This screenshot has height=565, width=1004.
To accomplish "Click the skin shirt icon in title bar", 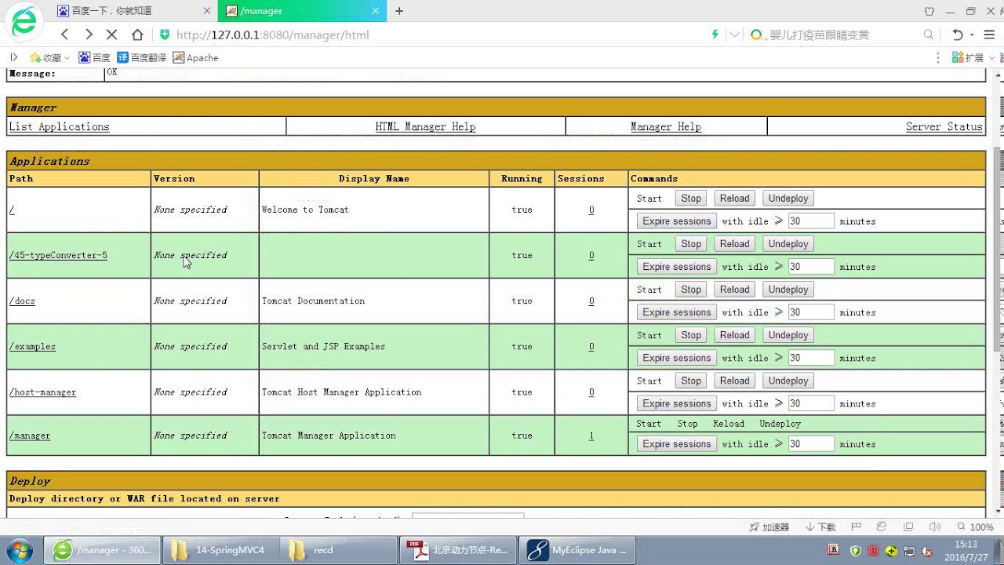I will [929, 11].
